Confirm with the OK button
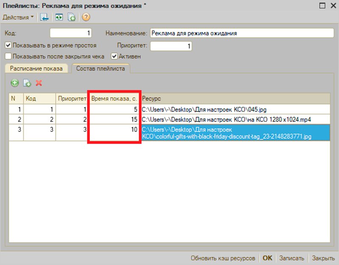 pyautogui.click(x=267, y=258)
